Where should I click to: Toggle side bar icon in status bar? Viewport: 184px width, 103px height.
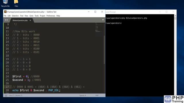coord(6,95)
